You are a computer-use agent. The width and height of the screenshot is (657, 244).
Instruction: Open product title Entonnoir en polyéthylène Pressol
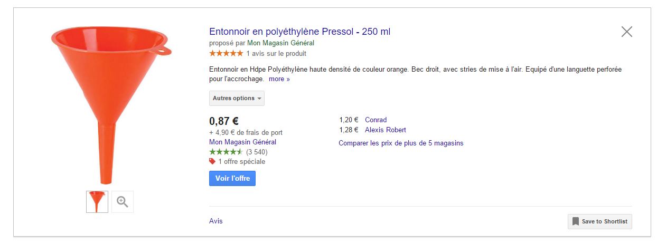coord(299,32)
